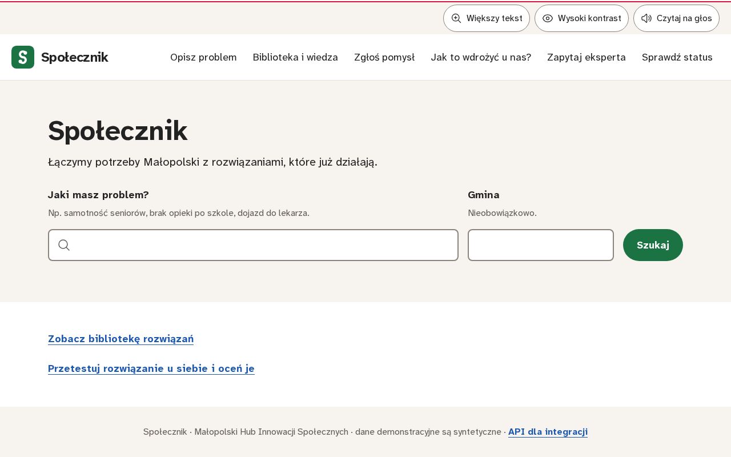Click the green Społecznik S logo icon
This screenshot has height=457, width=731.
23,57
